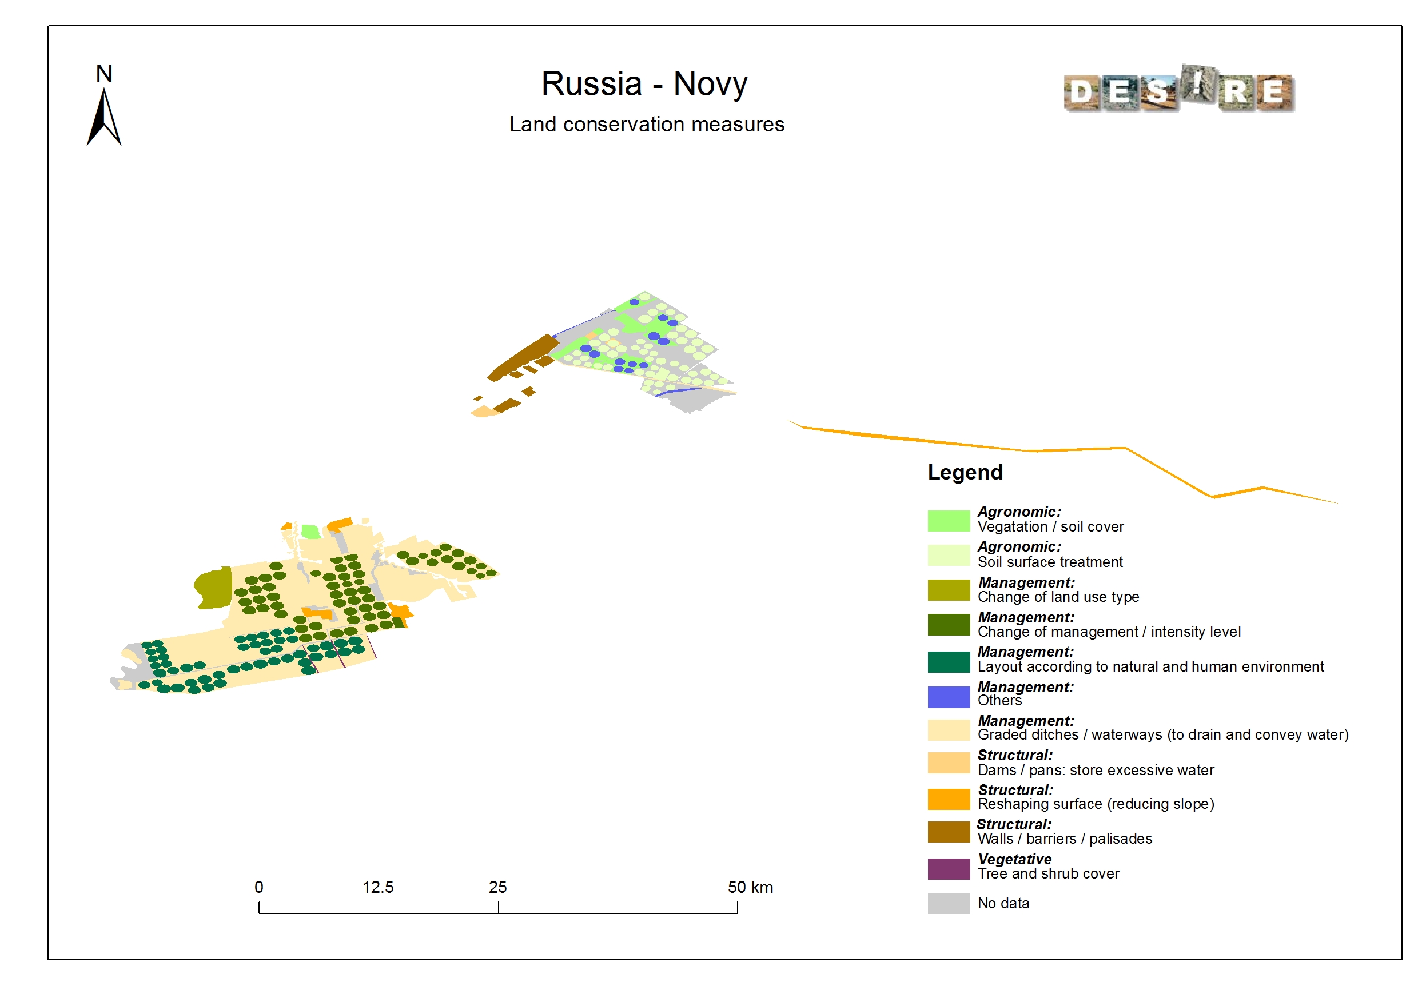Click the teal layout according to environment swatch
1418x1002 pixels.
click(948, 661)
